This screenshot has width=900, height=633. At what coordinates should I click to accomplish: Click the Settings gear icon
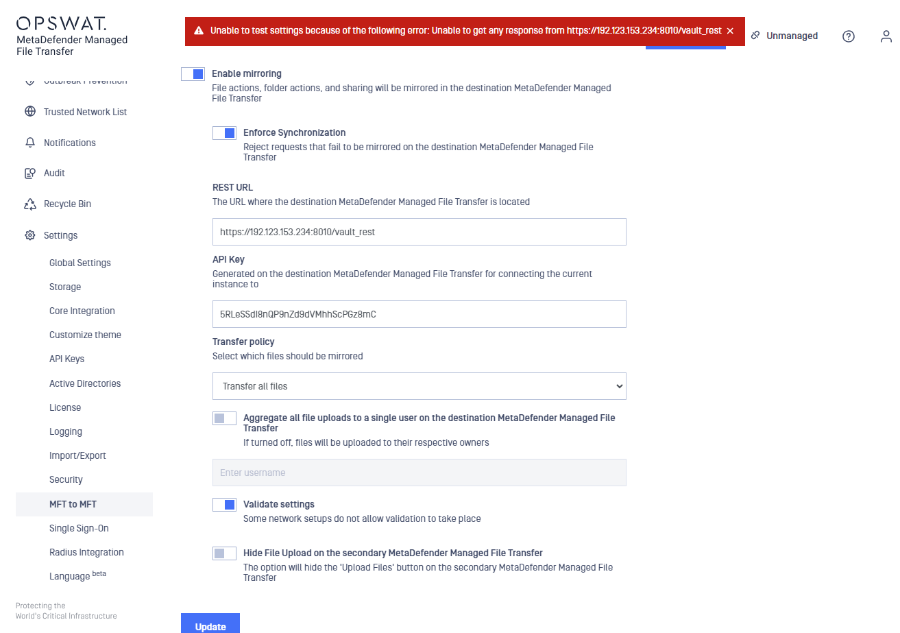(29, 235)
